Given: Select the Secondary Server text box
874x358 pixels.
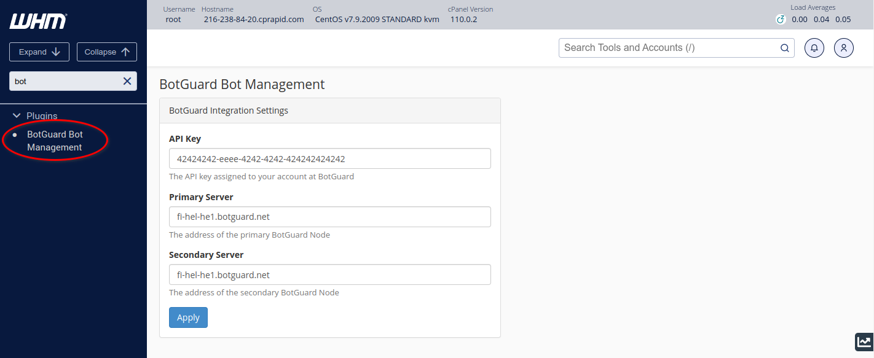Looking at the screenshot, I should click(x=330, y=274).
